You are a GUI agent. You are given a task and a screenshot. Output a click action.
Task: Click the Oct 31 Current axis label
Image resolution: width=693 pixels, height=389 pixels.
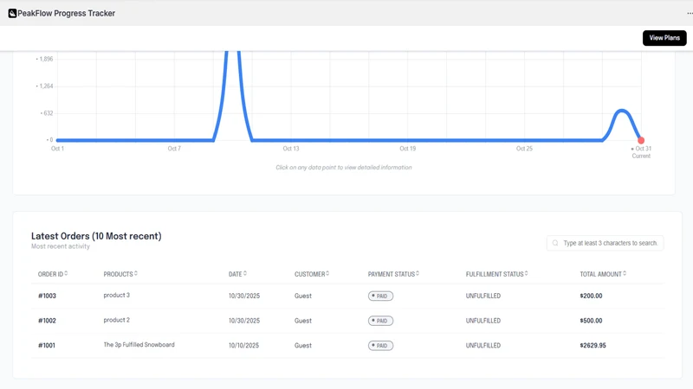[x=641, y=152]
